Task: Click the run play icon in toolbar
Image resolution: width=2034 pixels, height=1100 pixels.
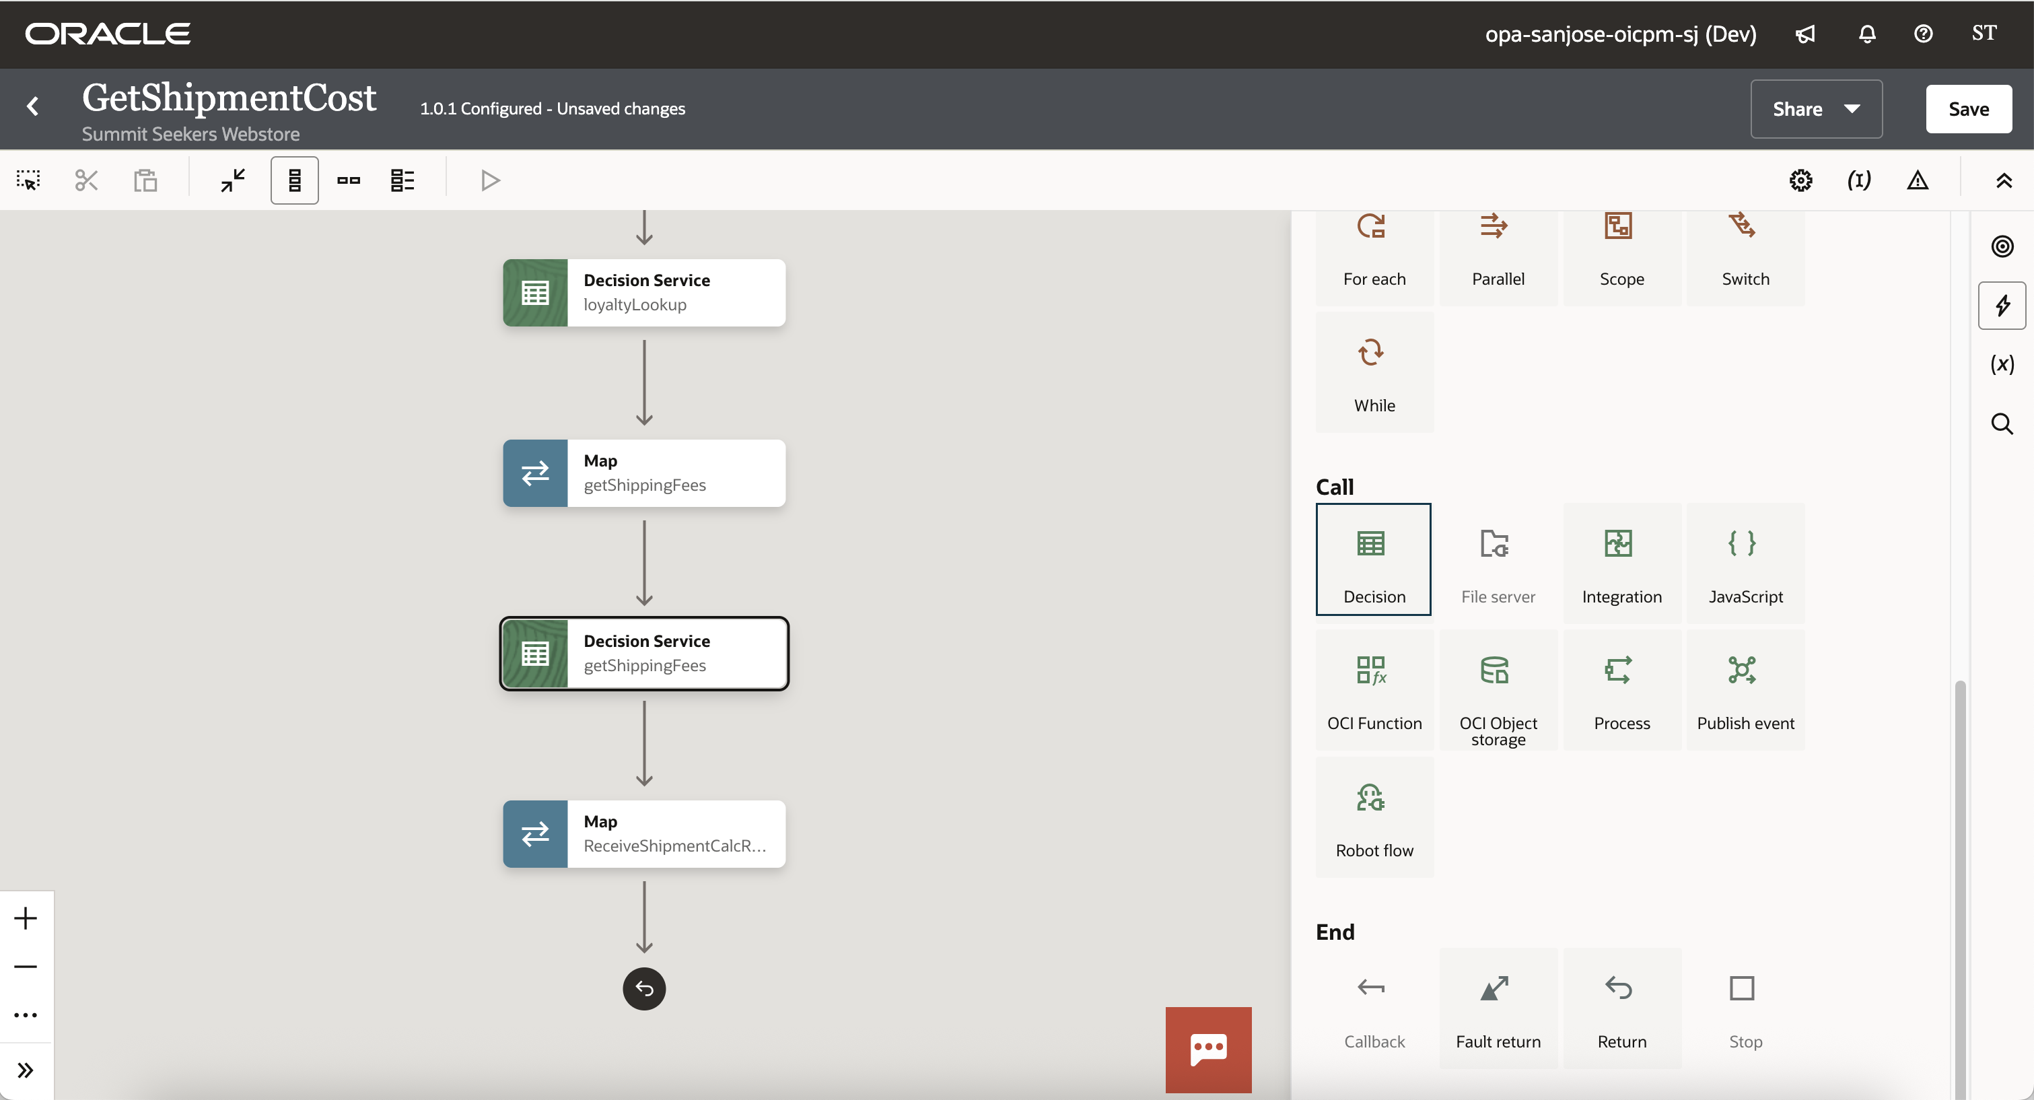Action: tap(489, 180)
